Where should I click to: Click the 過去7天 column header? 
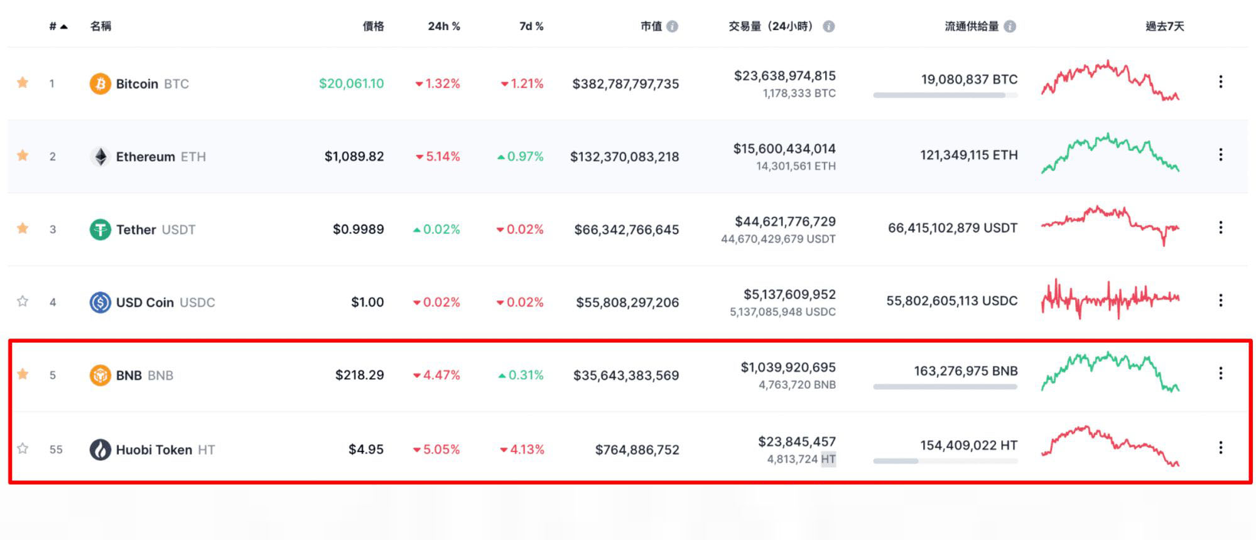(1165, 26)
